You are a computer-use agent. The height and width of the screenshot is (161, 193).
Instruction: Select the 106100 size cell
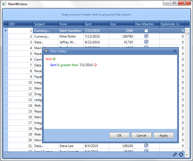121,146
